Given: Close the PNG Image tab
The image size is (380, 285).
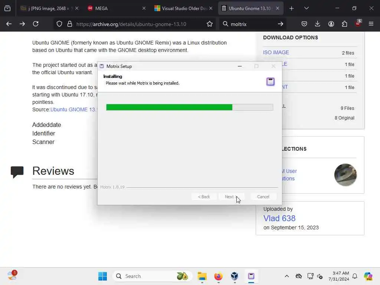Looking at the screenshot, I should pos(77,8).
